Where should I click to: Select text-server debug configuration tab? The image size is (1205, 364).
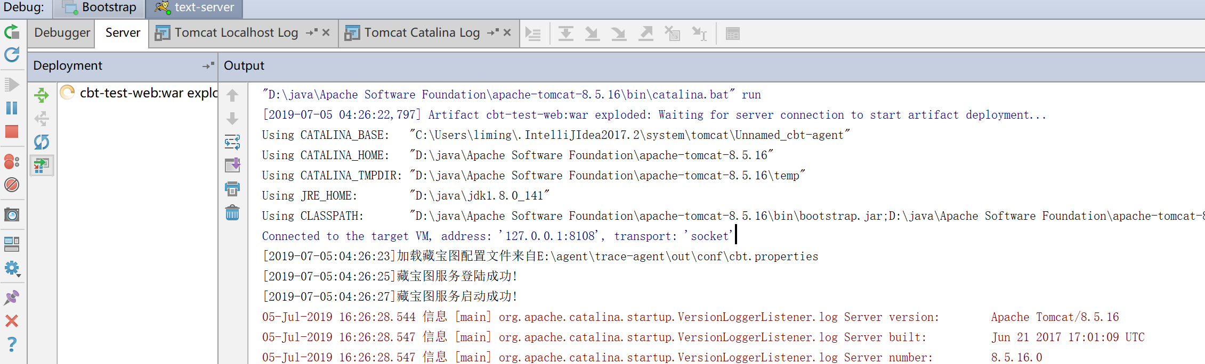click(194, 8)
